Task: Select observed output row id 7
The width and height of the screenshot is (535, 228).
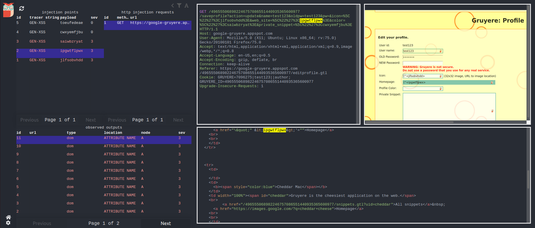Action: [104, 173]
